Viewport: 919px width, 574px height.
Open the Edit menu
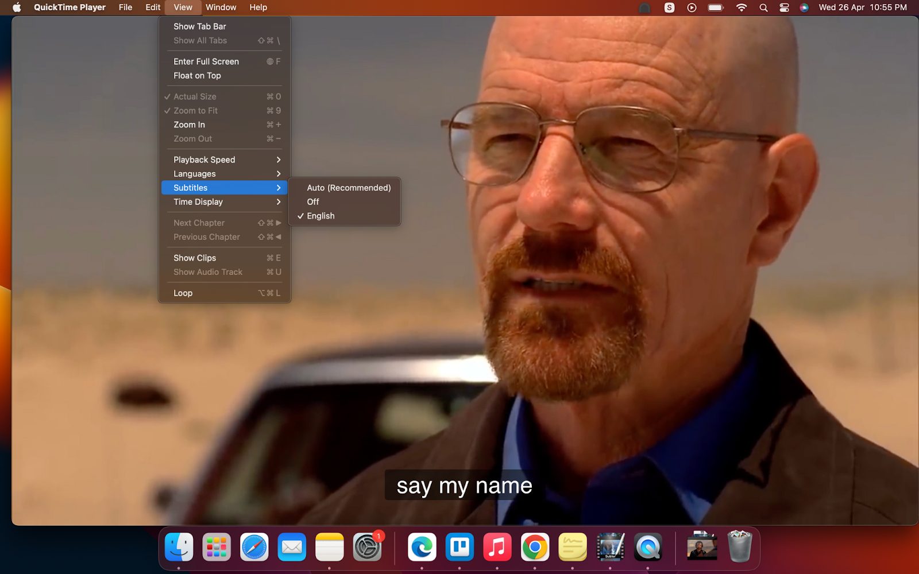tap(153, 7)
